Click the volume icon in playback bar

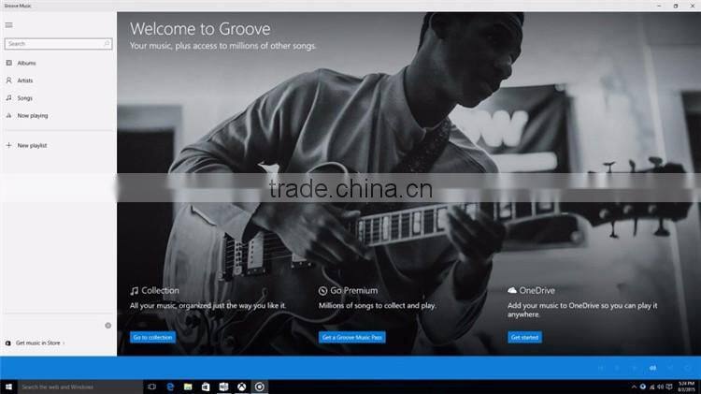652,368
